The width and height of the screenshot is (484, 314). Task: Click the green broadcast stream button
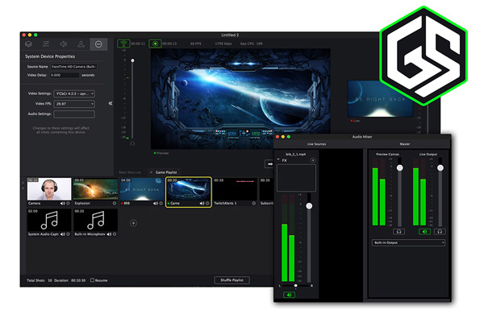(123, 43)
